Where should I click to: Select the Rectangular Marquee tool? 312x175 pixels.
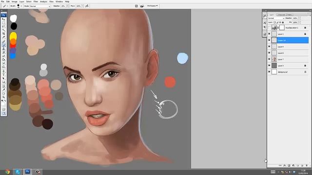point(3,23)
